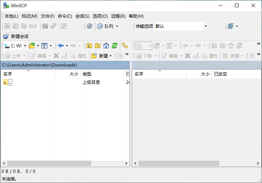
Task: Open the 文件(F) menu
Action: pos(47,16)
